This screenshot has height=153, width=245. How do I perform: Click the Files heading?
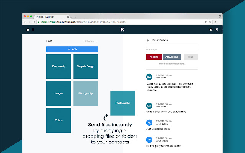tap(49, 41)
